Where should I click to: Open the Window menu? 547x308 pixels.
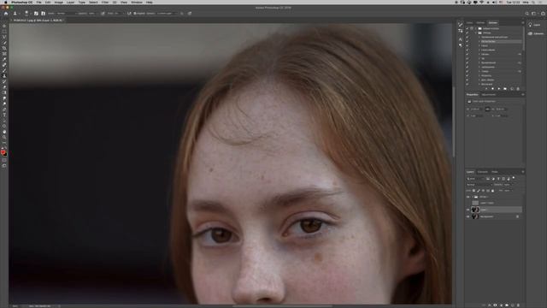tap(137, 2)
